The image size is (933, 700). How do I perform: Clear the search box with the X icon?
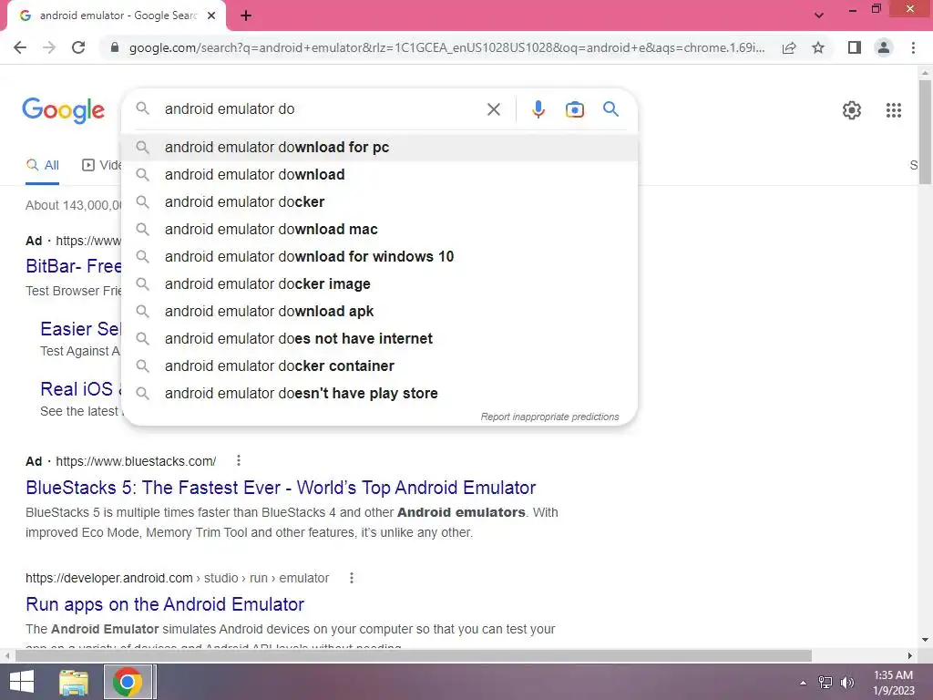pyautogui.click(x=493, y=109)
